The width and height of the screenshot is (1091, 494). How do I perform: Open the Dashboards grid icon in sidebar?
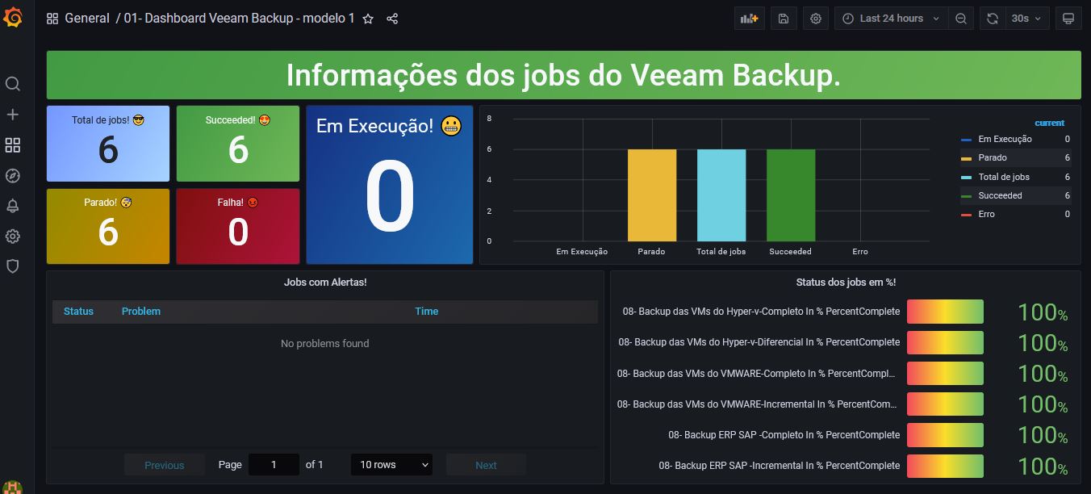point(13,145)
